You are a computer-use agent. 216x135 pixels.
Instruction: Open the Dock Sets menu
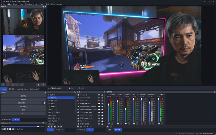tap(59, 4)
